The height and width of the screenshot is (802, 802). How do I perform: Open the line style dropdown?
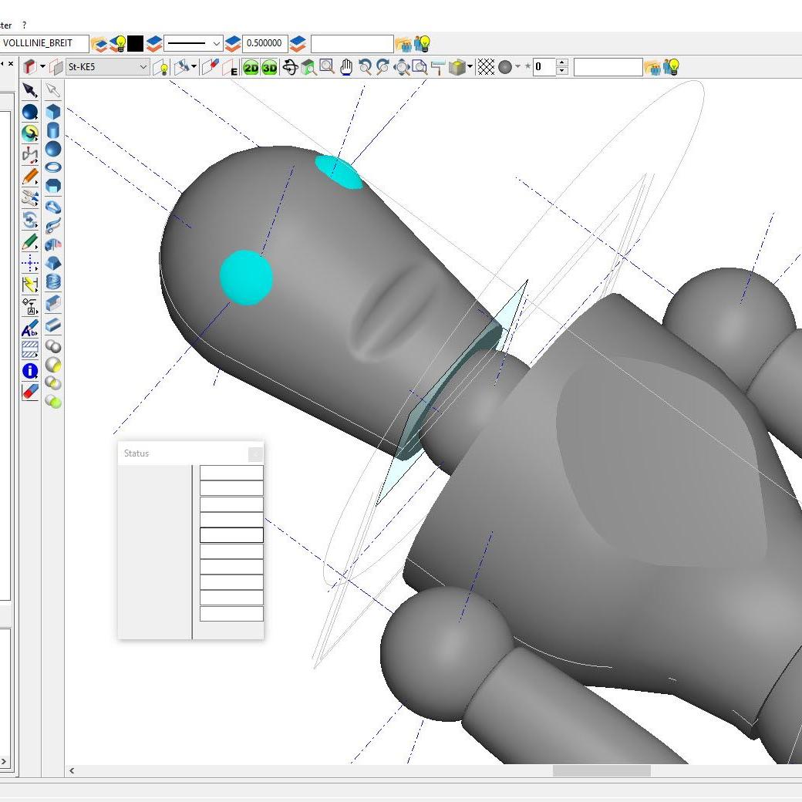[x=217, y=44]
